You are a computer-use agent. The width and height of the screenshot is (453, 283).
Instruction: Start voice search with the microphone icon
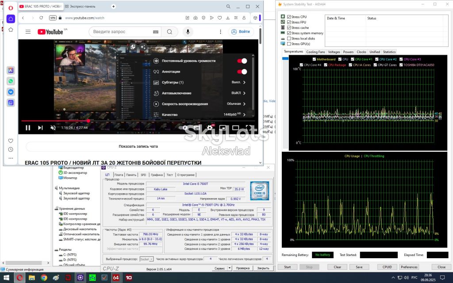coord(188,32)
